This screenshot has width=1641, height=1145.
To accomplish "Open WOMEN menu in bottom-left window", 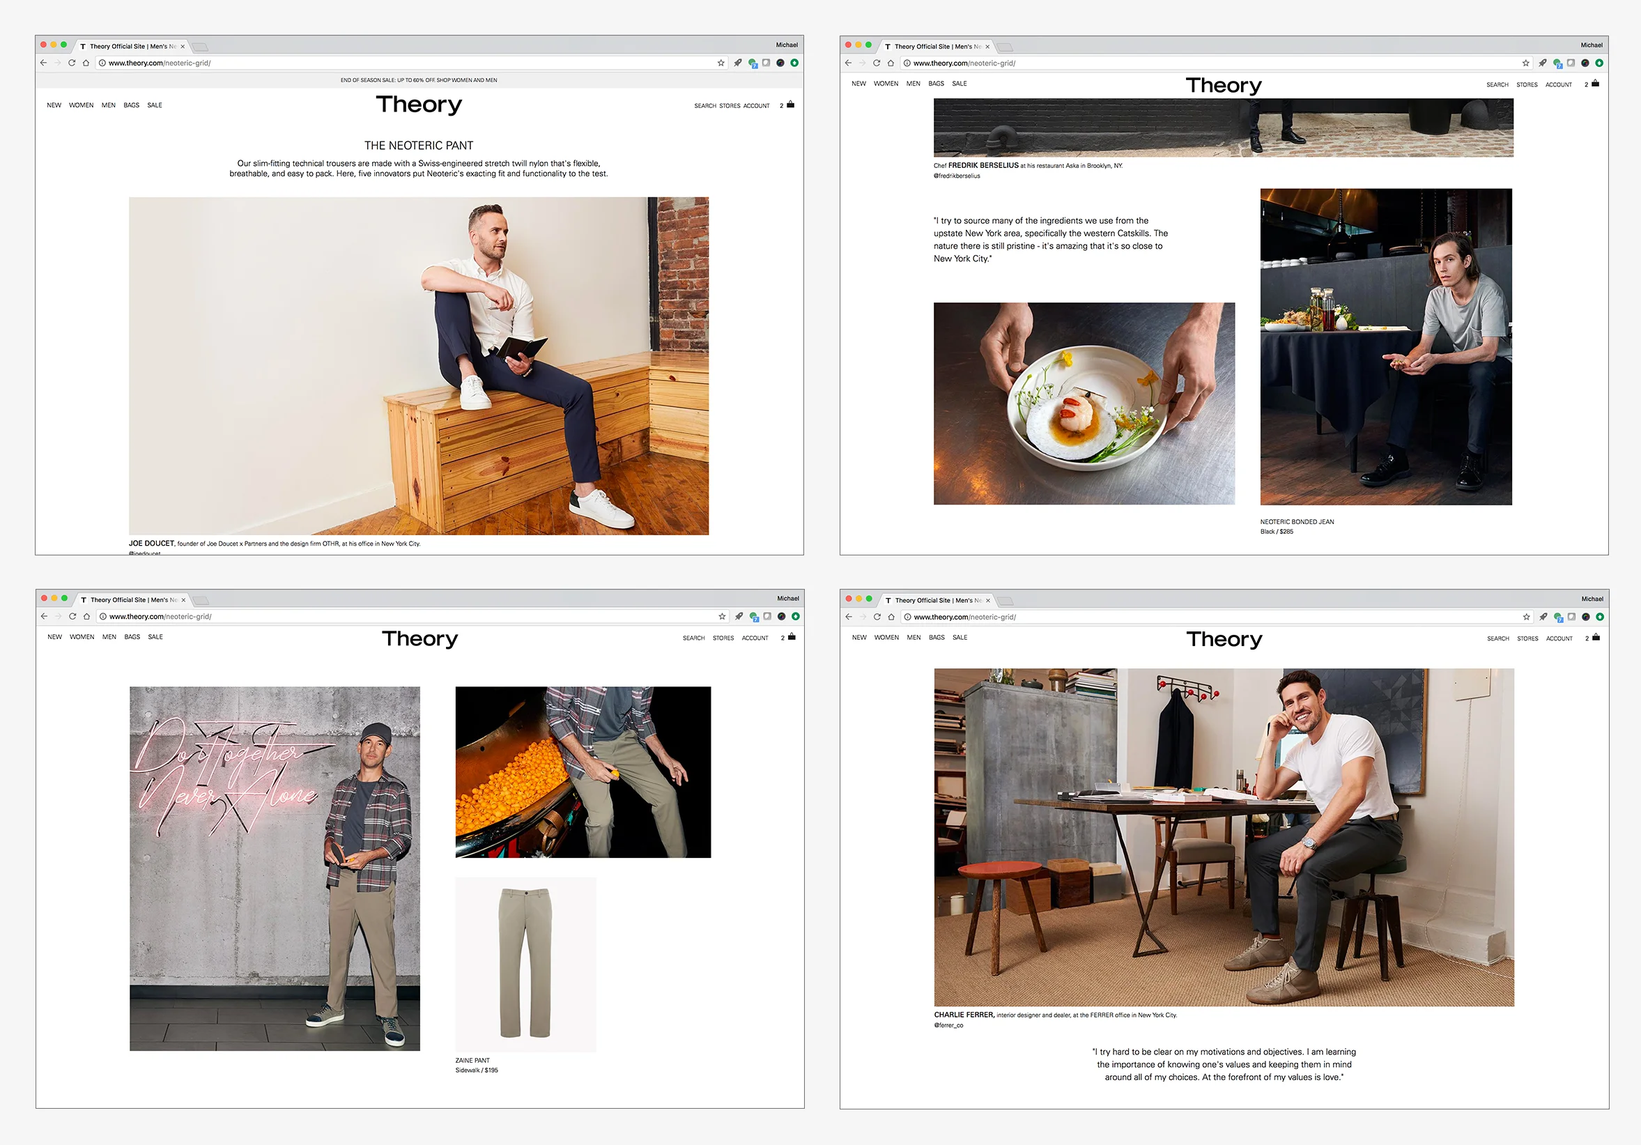I will 82,637.
